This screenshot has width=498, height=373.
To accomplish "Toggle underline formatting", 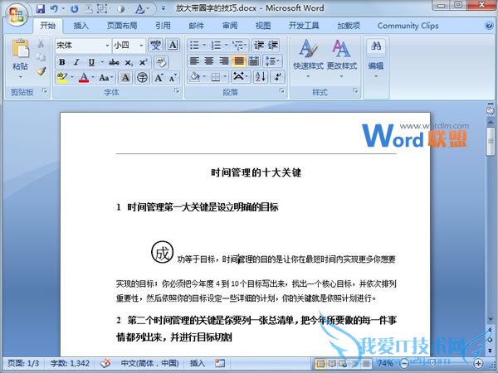I will [x=91, y=62].
